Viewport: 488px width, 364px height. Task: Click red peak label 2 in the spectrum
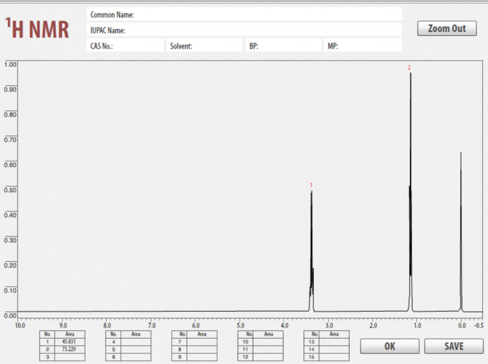pyautogui.click(x=409, y=68)
